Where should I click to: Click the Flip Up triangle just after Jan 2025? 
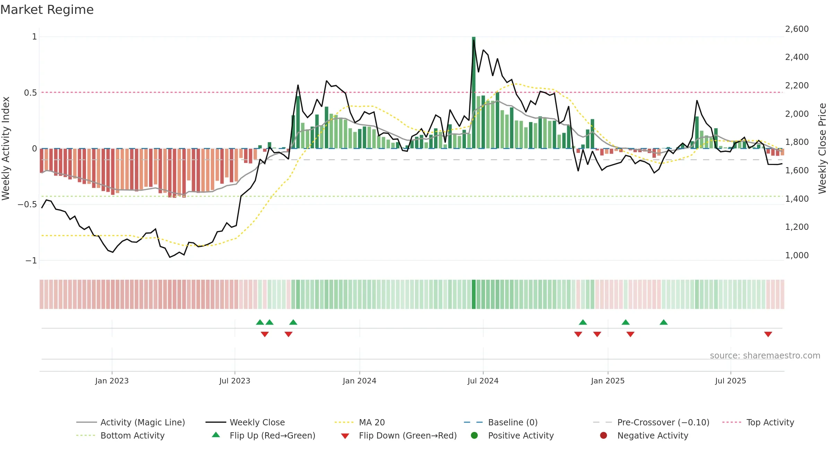(x=625, y=322)
